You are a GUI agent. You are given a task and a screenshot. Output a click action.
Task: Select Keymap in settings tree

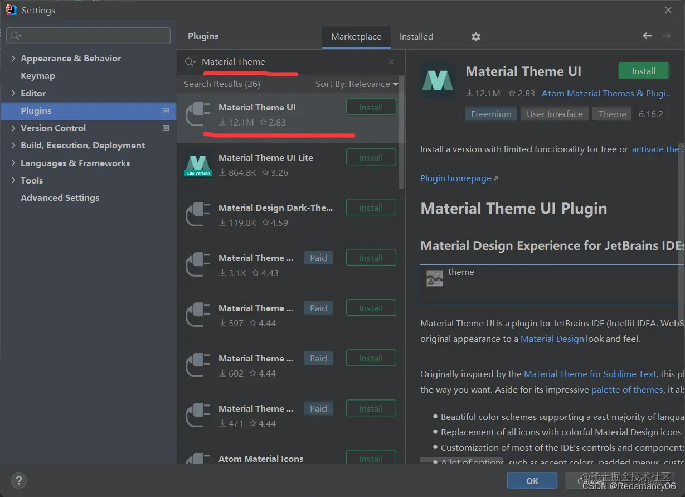(37, 75)
